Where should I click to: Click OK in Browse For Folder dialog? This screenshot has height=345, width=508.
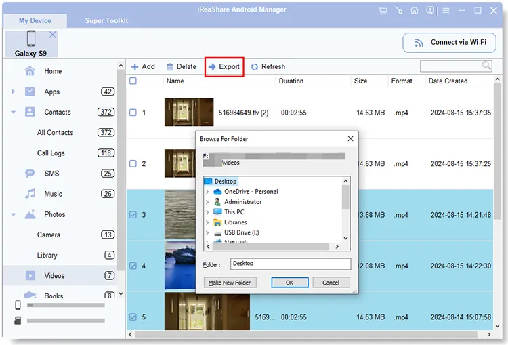[290, 283]
